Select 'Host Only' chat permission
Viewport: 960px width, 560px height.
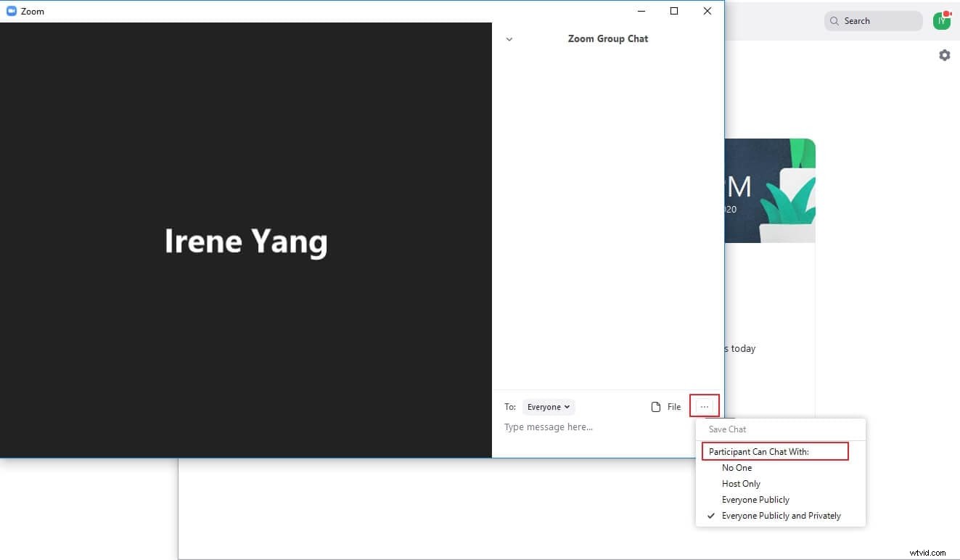[x=741, y=483]
